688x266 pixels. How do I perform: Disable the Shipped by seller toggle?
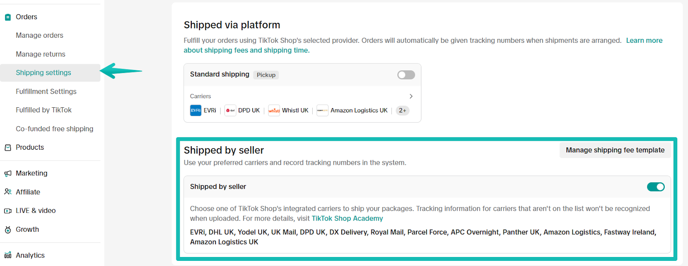pyautogui.click(x=655, y=187)
